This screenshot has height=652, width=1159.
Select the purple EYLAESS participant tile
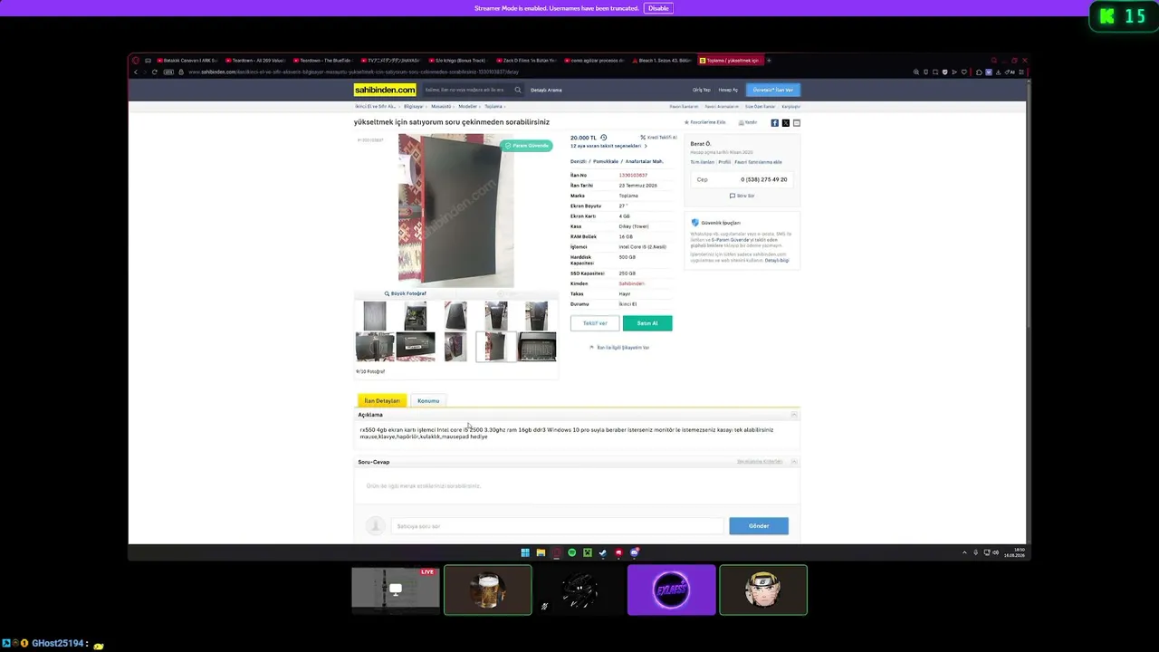[x=671, y=590]
